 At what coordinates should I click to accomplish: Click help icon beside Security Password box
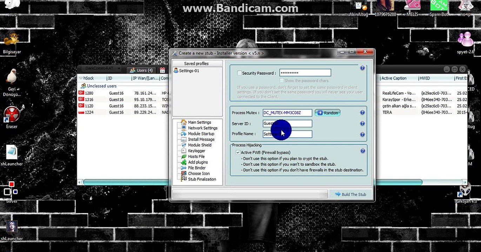(x=362, y=68)
